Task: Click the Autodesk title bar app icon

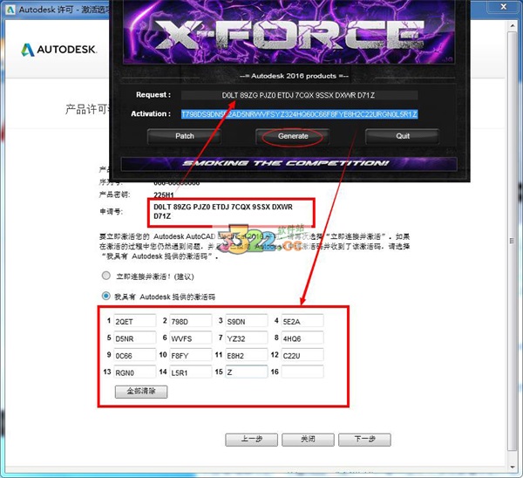Action: [x=10, y=10]
